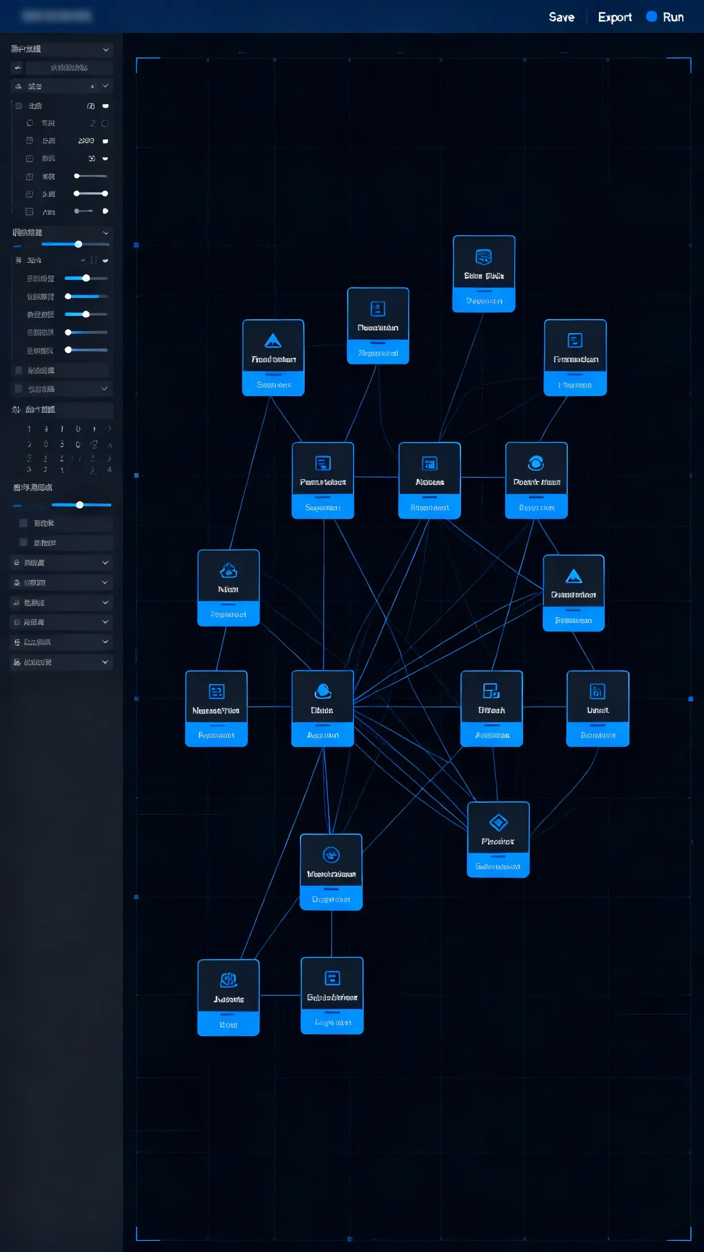Click Export in the top bar

[x=615, y=17]
